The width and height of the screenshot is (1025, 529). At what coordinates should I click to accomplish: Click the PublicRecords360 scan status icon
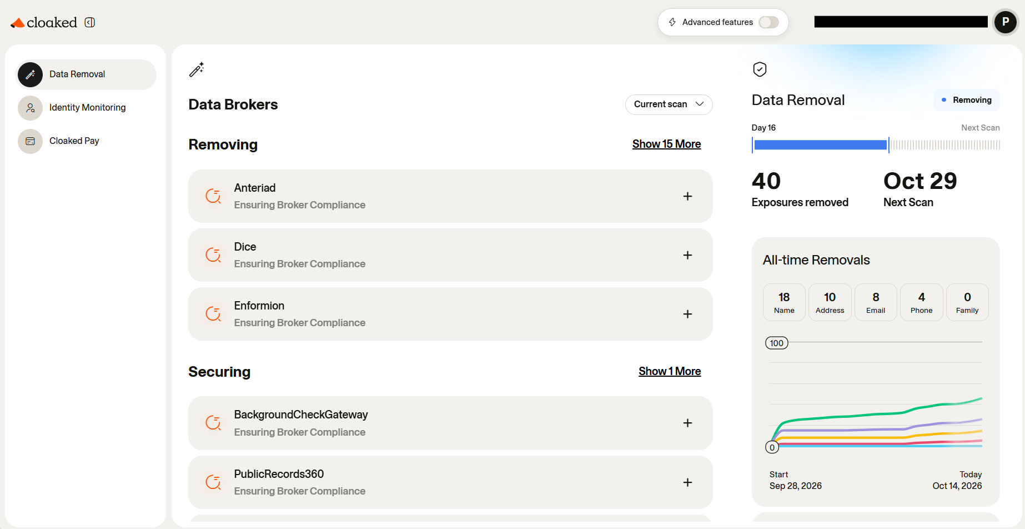213,482
